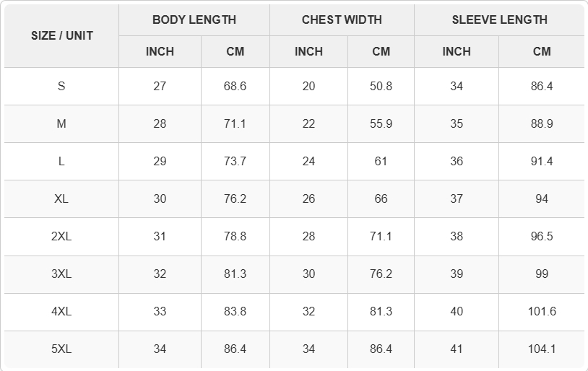This screenshot has width=588, height=371.
Task: Click the M size row label
Action: (x=61, y=124)
